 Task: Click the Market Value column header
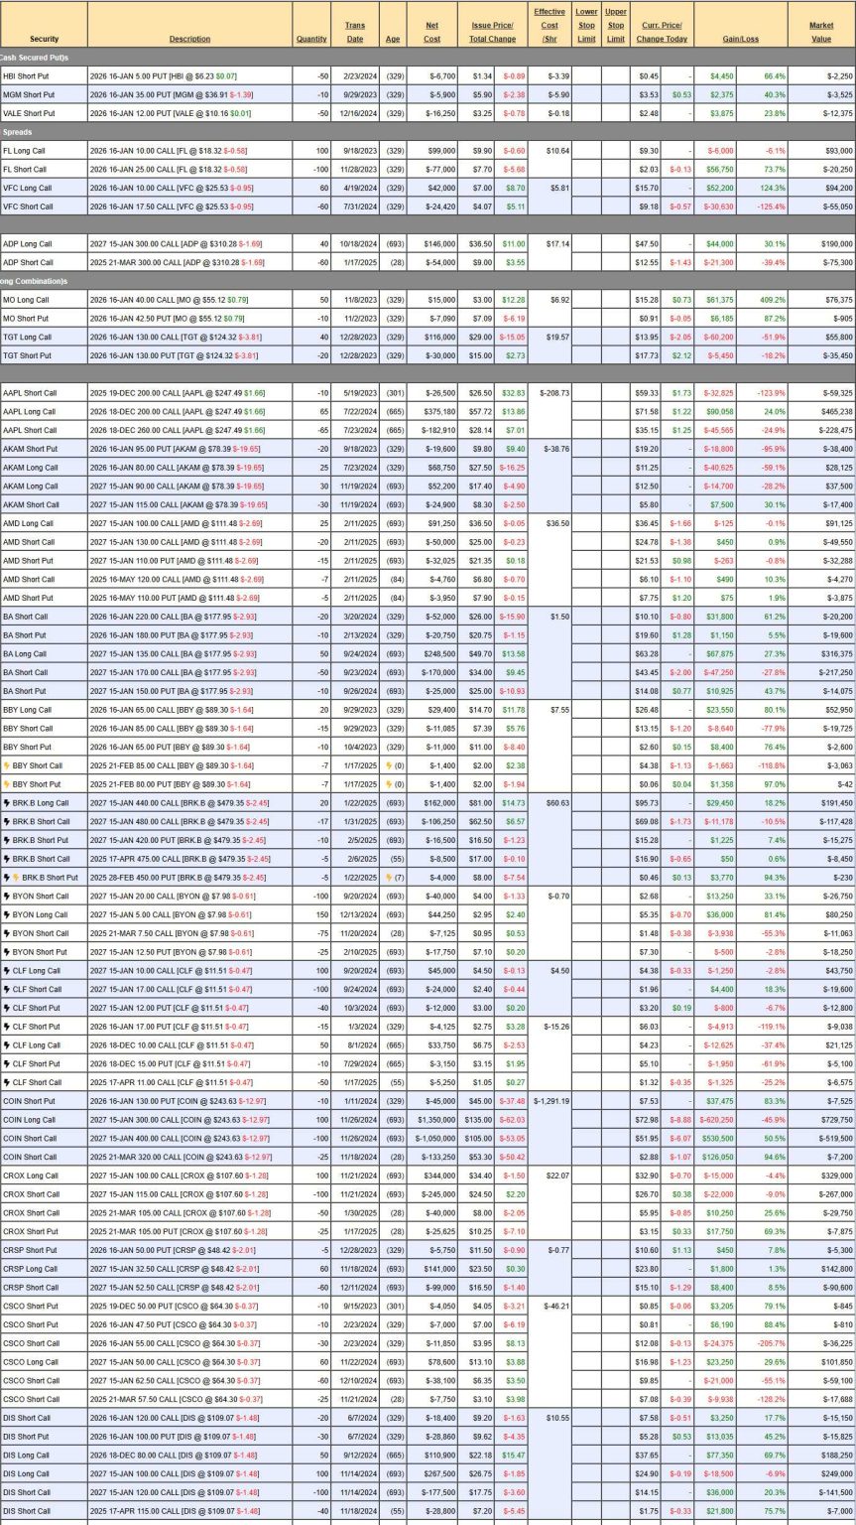coord(821,32)
